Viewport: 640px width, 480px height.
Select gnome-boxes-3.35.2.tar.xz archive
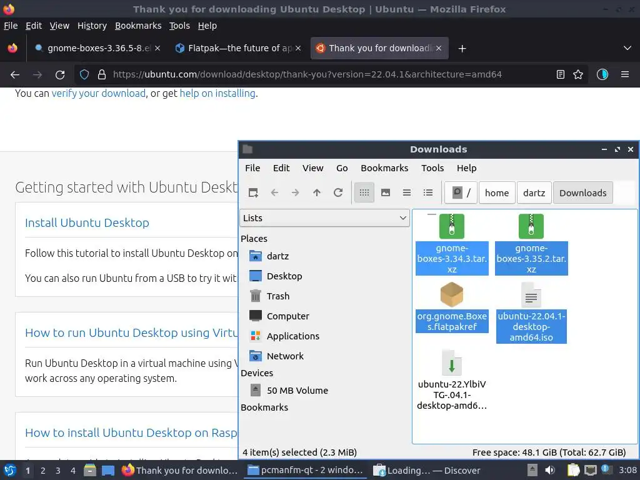531,244
